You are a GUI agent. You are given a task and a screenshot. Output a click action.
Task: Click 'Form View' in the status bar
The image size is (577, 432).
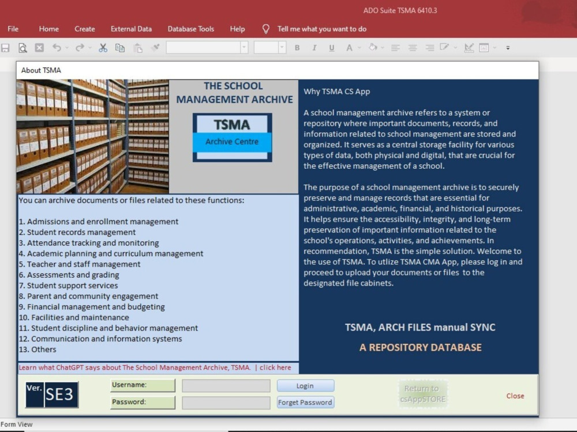click(x=17, y=425)
